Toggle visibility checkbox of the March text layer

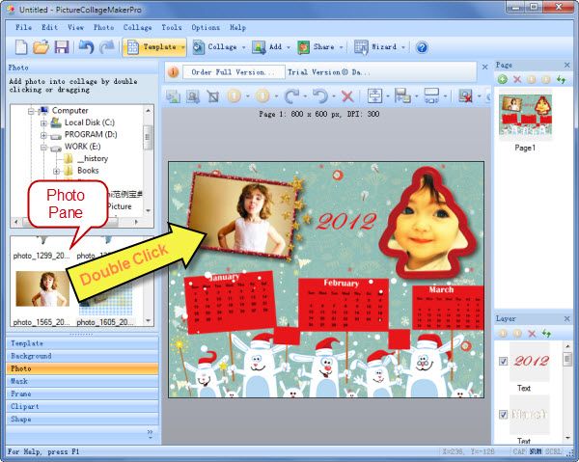click(503, 415)
